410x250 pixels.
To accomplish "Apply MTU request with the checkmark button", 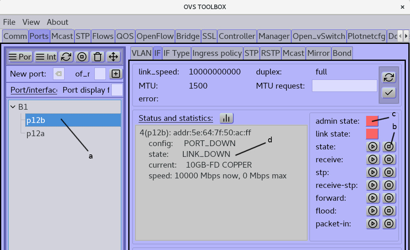I will [x=389, y=93].
